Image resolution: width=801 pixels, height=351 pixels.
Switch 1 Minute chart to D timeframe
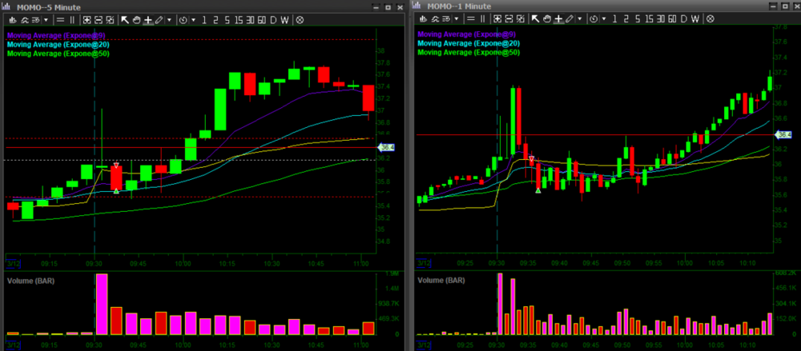[x=686, y=19]
